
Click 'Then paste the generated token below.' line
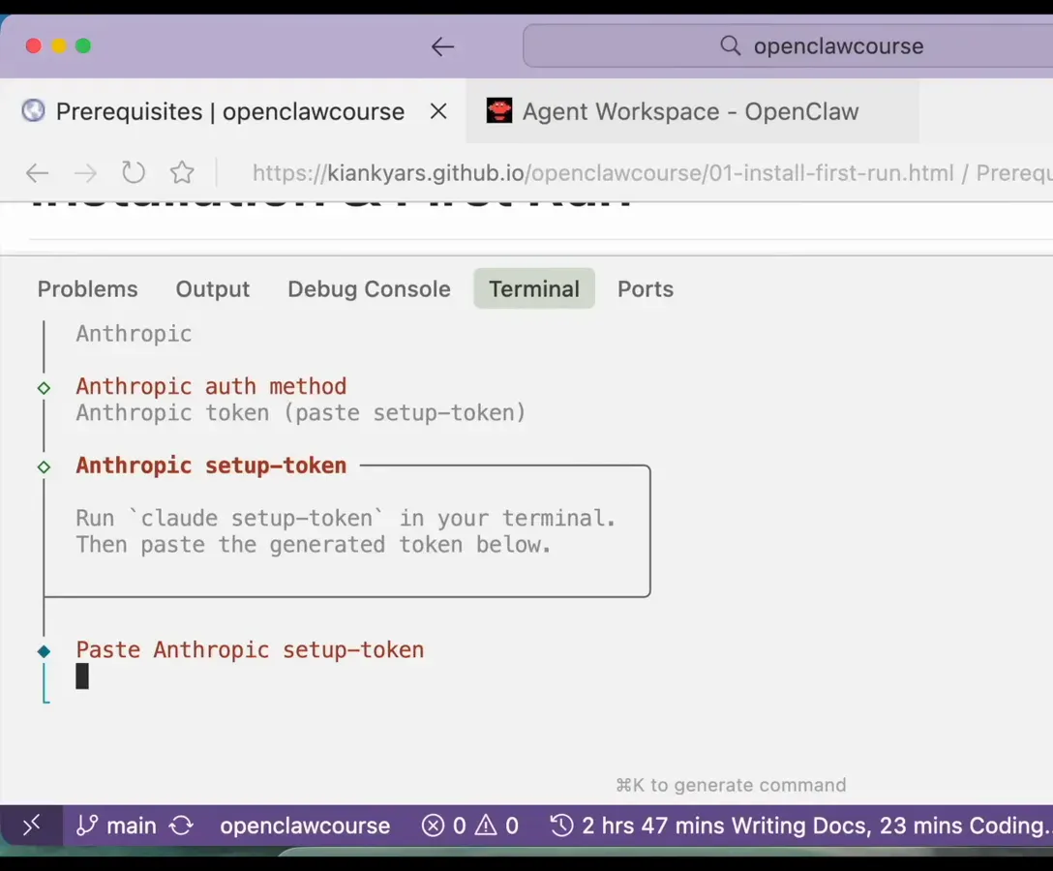click(x=313, y=545)
